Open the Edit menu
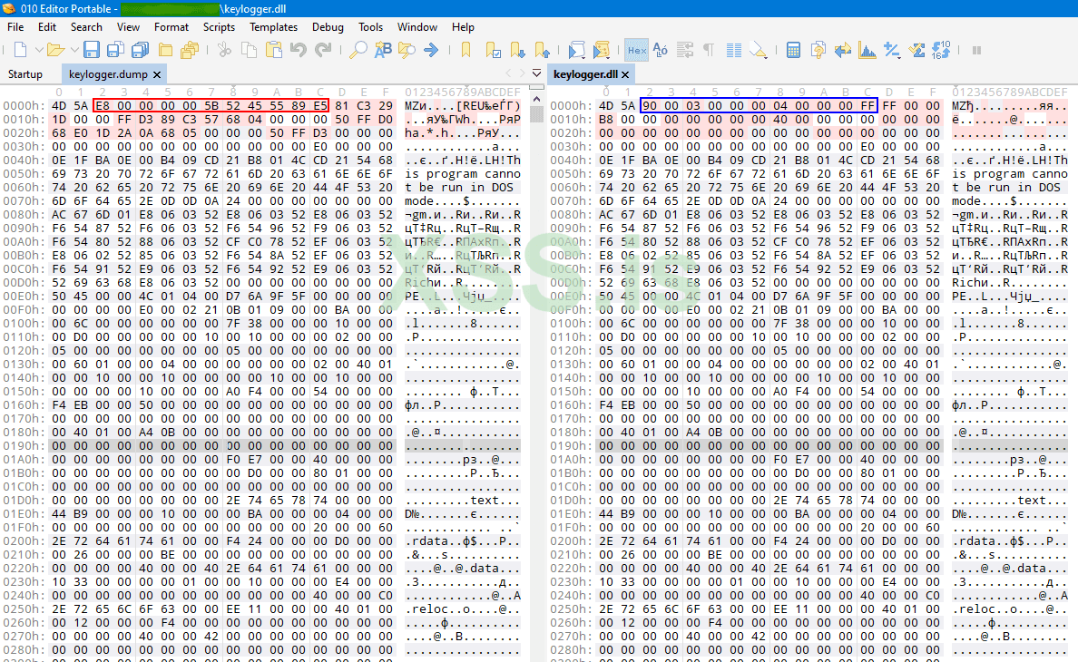The height and width of the screenshot is (662, 1078). click(47, 27)
